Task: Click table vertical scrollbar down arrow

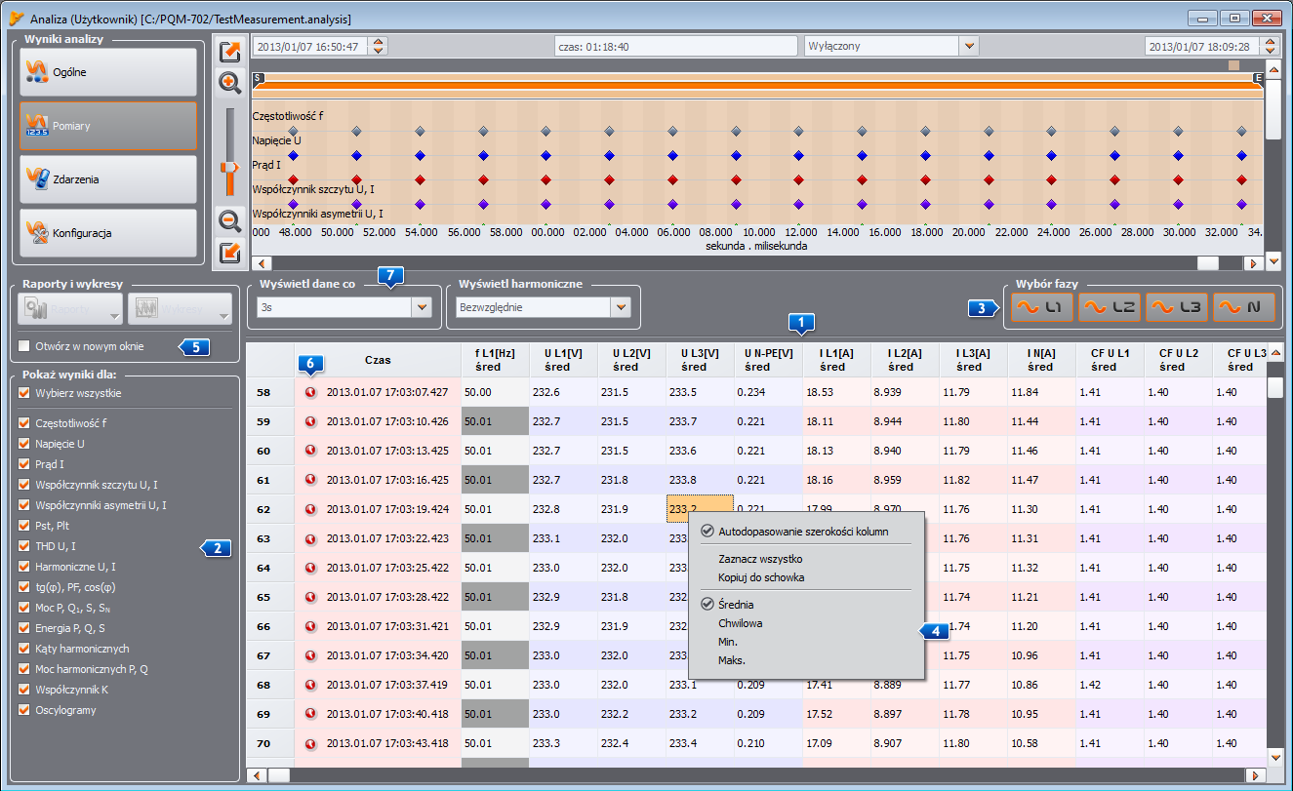Action: [x=1275, y=757]
